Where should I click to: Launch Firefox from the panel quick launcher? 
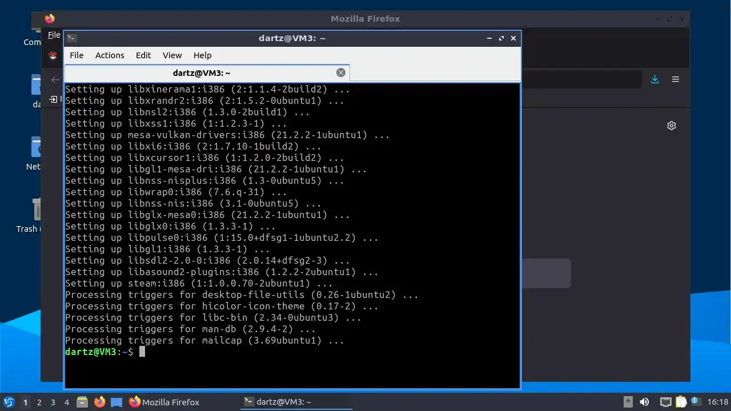99,402
